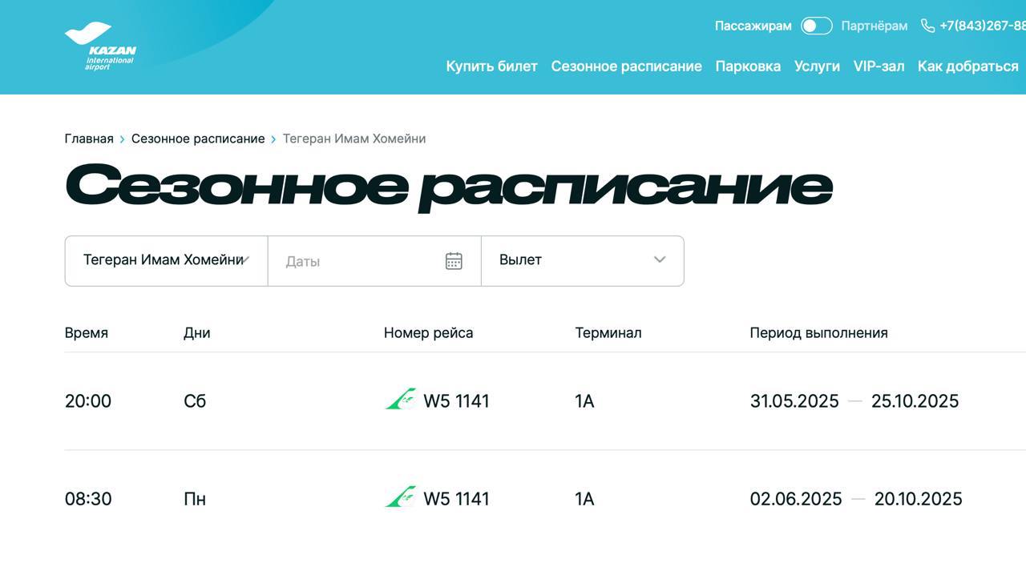Click the Даты date input field
1026x567 pixels.
(x=361, y=261)
